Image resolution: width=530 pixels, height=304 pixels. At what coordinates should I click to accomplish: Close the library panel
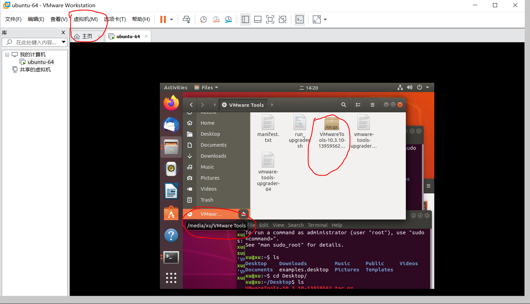[63, 32]
